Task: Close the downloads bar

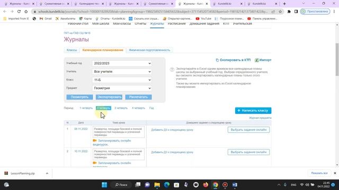Action: [x=335, y=173]
